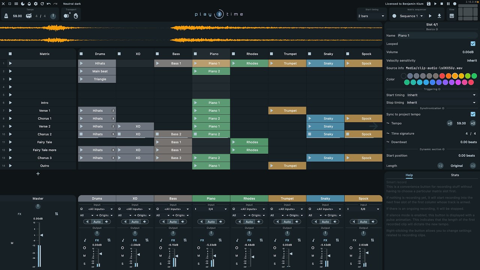Viewport: 480px width, 270px height.
Task: Open the settings gear in top toolbar
Action: tap(36, 4)
